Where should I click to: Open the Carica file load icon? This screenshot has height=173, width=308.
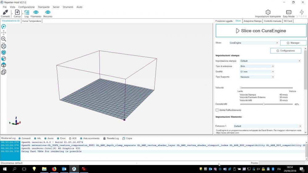[x=17, y=12]
